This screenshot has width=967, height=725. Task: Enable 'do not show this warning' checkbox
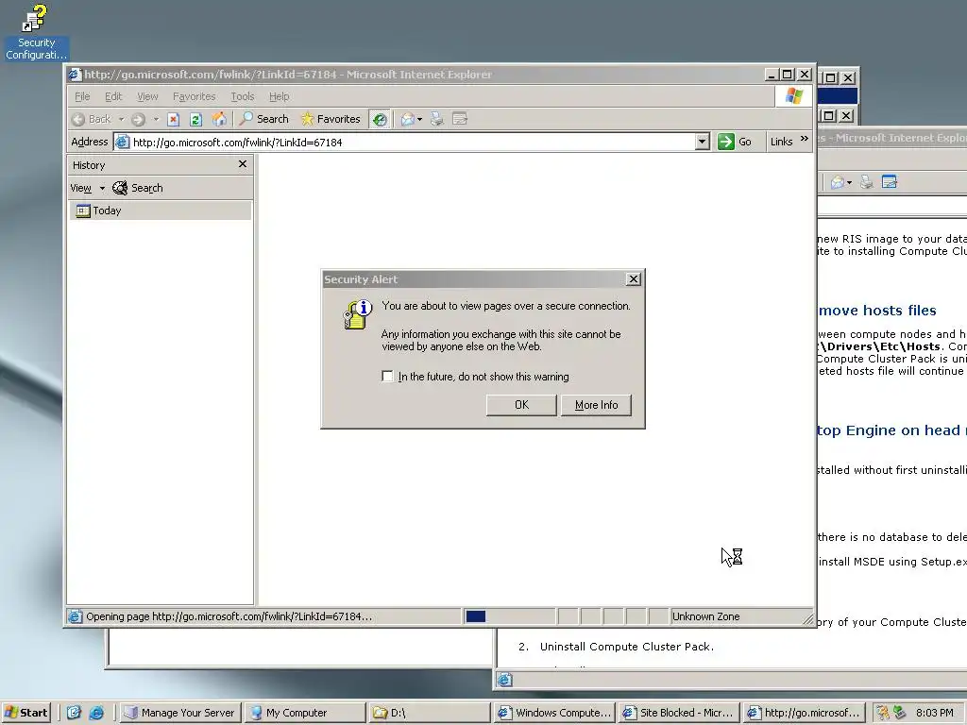387,376
